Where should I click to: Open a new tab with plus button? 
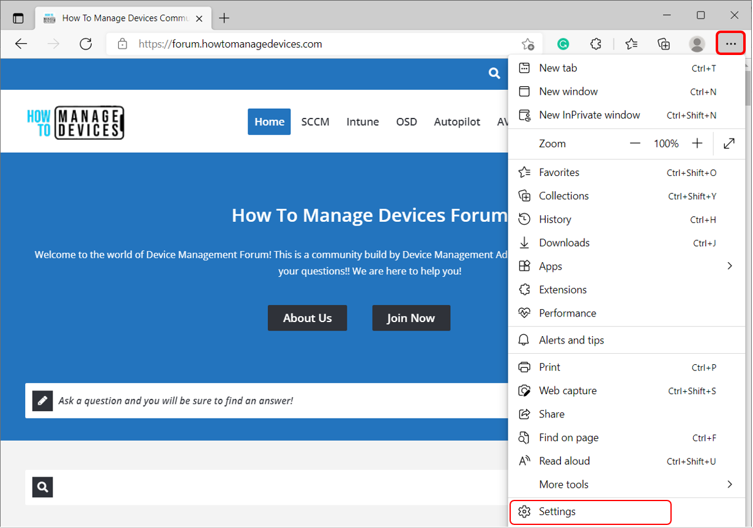pyautogui.click(x=224, y=18)
